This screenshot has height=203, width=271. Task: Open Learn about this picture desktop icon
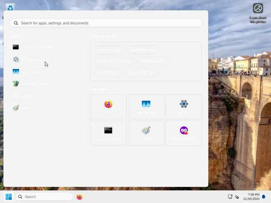pyautogui.click(x=258, y=13)
